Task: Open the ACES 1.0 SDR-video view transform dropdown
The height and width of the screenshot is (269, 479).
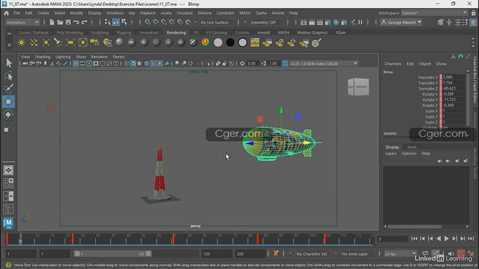Action: pos(323,64)
